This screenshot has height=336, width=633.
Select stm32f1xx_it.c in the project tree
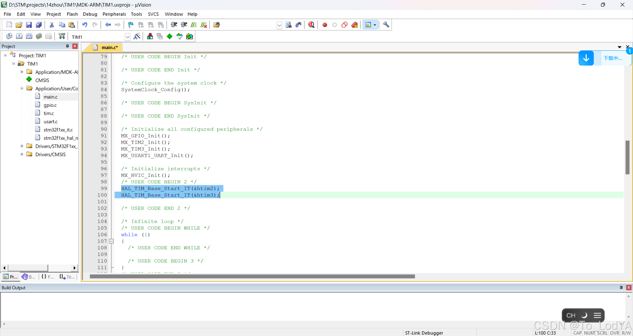[x=58, y=130]
